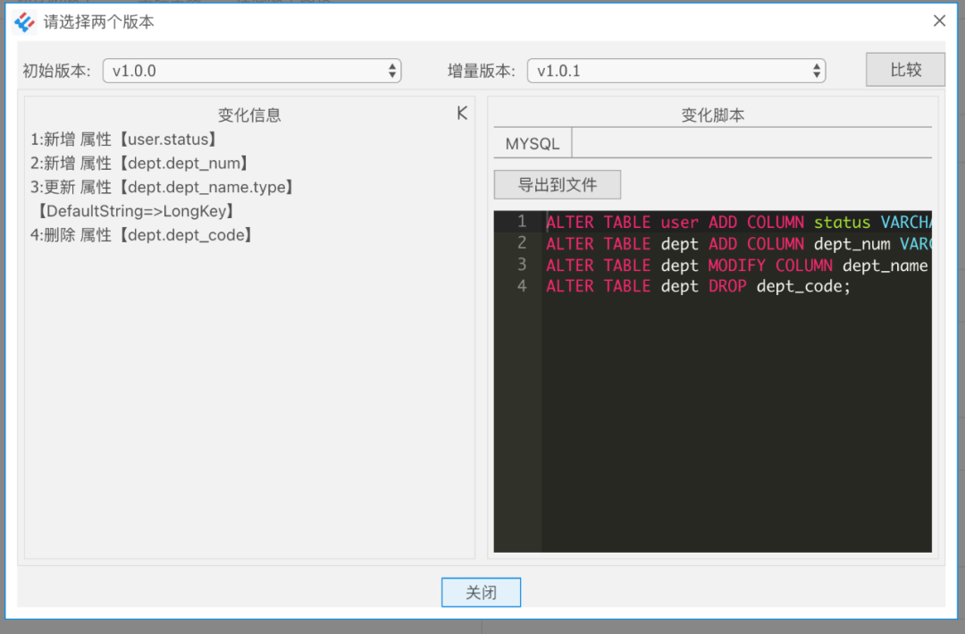
Task: Close the version comparison dialog via the X
Action: coord(939,20)
